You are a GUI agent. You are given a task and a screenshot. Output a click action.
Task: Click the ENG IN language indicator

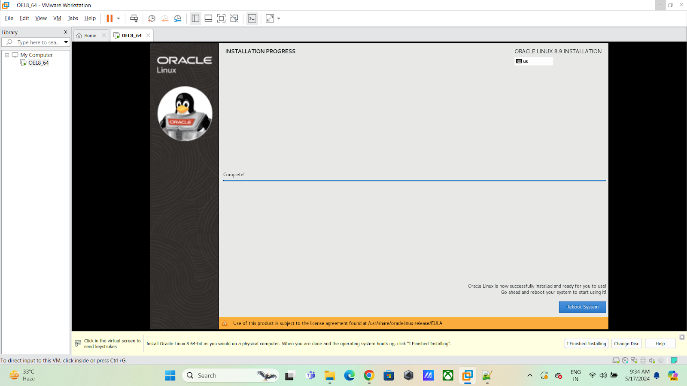click(575, 375)
